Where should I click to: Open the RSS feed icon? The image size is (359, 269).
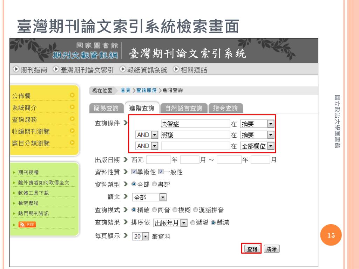(x=27, y=225)
